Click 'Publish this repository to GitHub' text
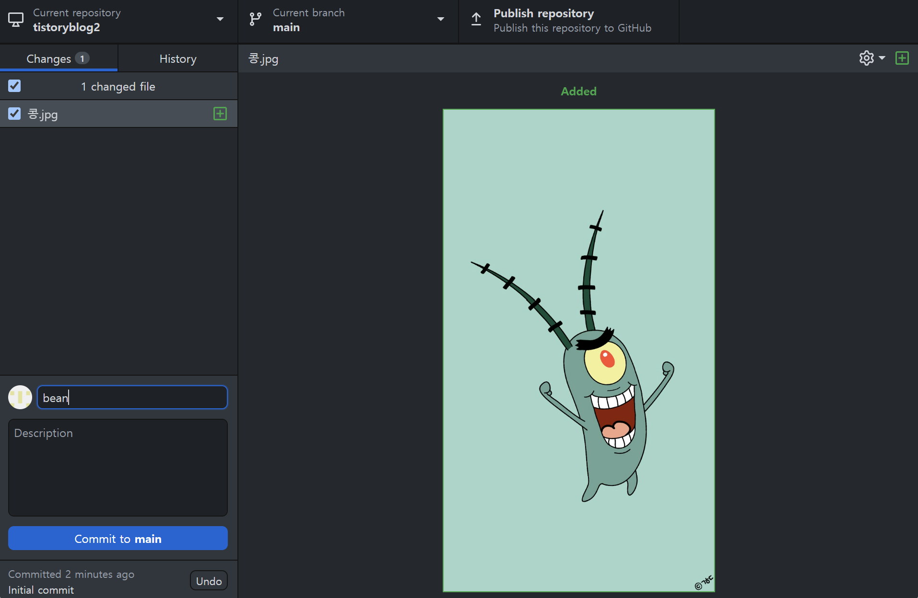Viewport: 918px width, 598px height. pyautogui.click(x=573, y=28)
